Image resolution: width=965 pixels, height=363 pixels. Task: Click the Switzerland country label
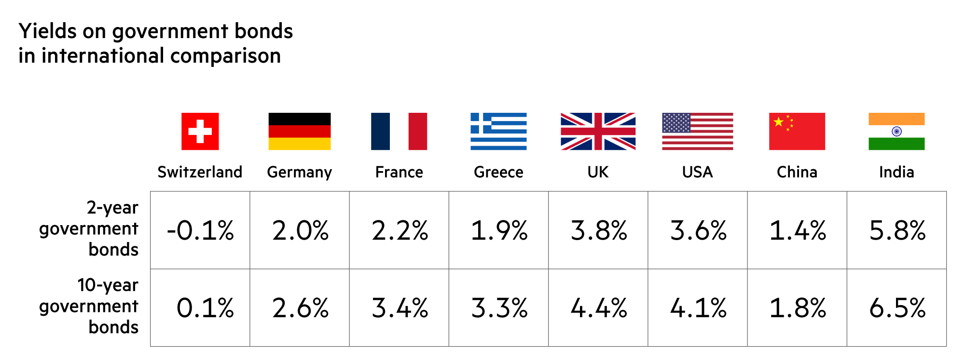click(200, 172)
